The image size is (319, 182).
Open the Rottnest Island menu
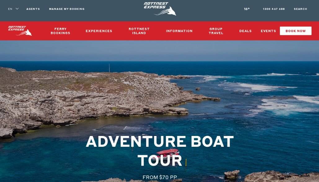click(x=139, y=31)
